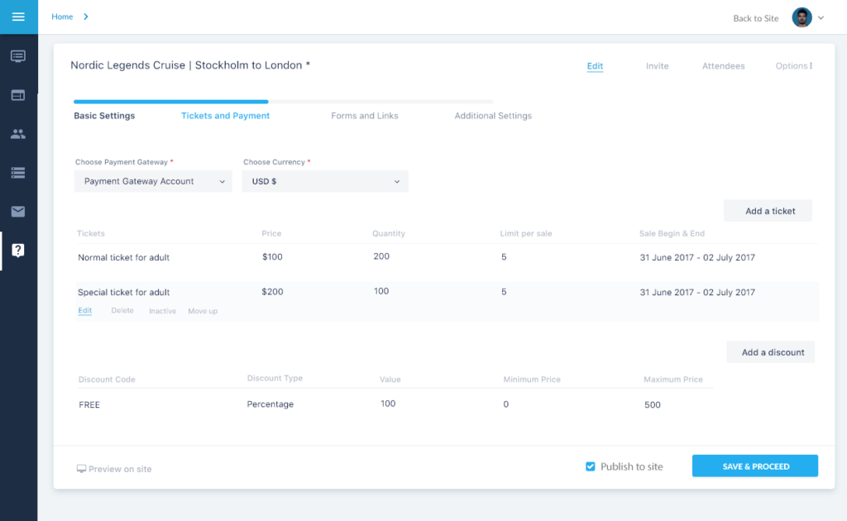Click the Add a ticket button
The width and height of the screenshot is (847, 521).
tap(769, 211)
